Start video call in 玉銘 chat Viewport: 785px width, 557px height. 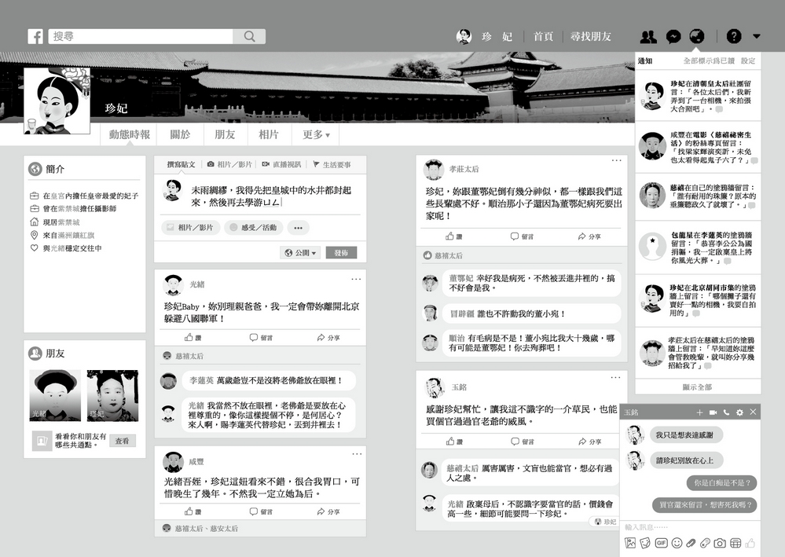pos(713,412)
